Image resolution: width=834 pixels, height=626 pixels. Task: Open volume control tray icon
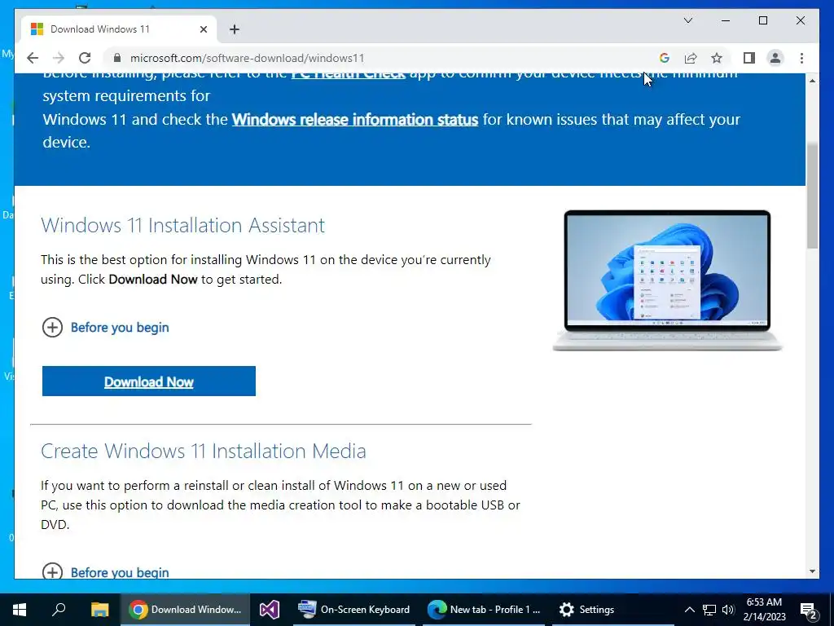728,610
